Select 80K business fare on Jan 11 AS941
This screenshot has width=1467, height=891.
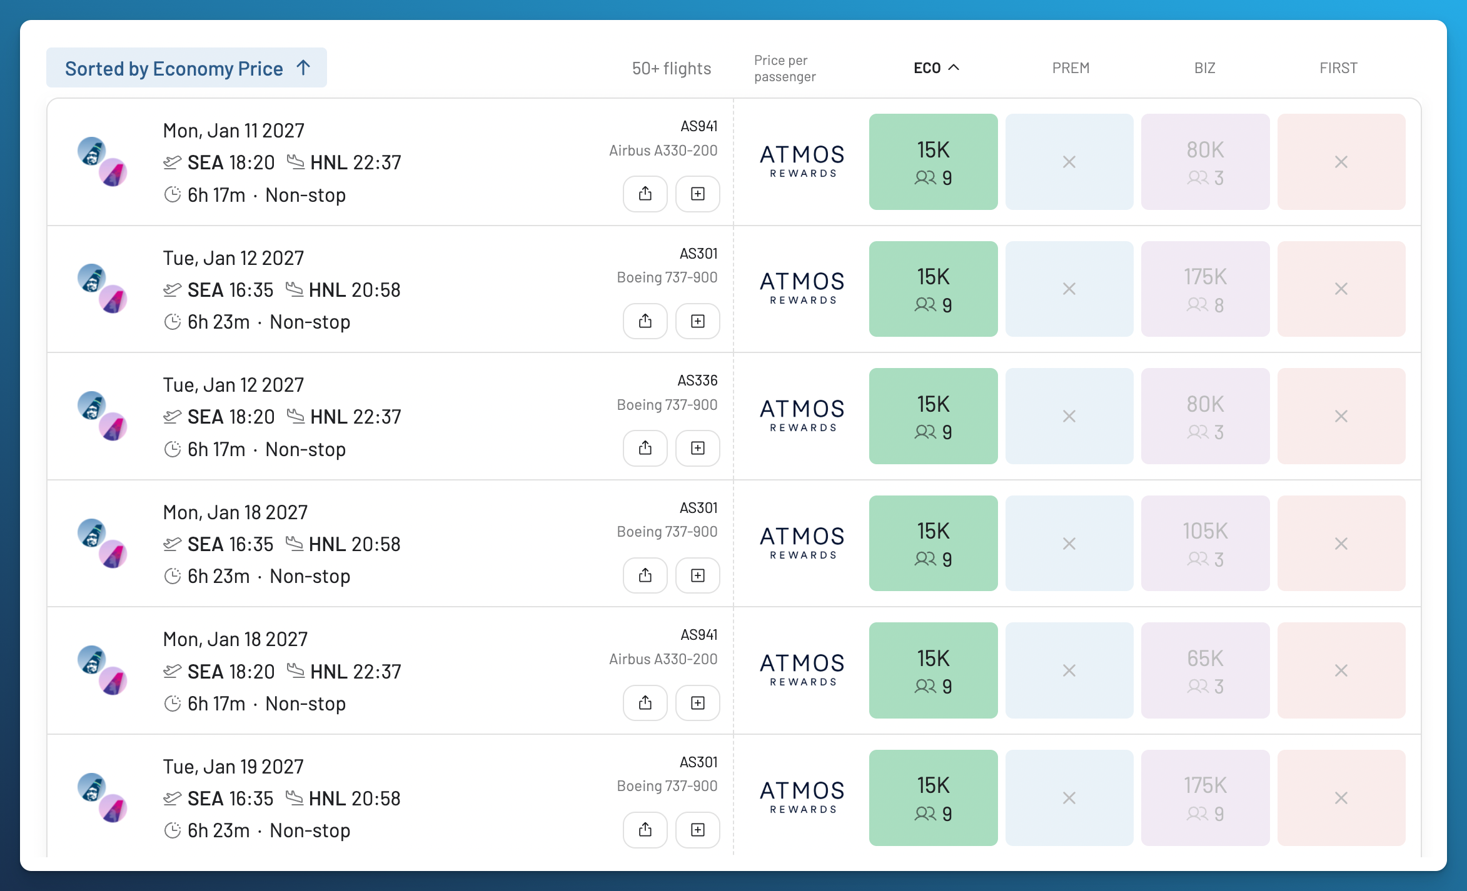(1205, 162)
